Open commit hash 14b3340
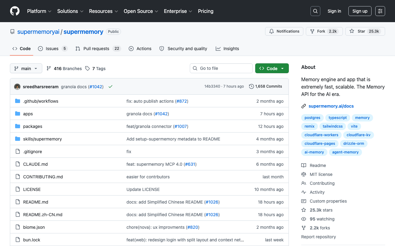Viewport: 395px width, 246px height. 212,86
